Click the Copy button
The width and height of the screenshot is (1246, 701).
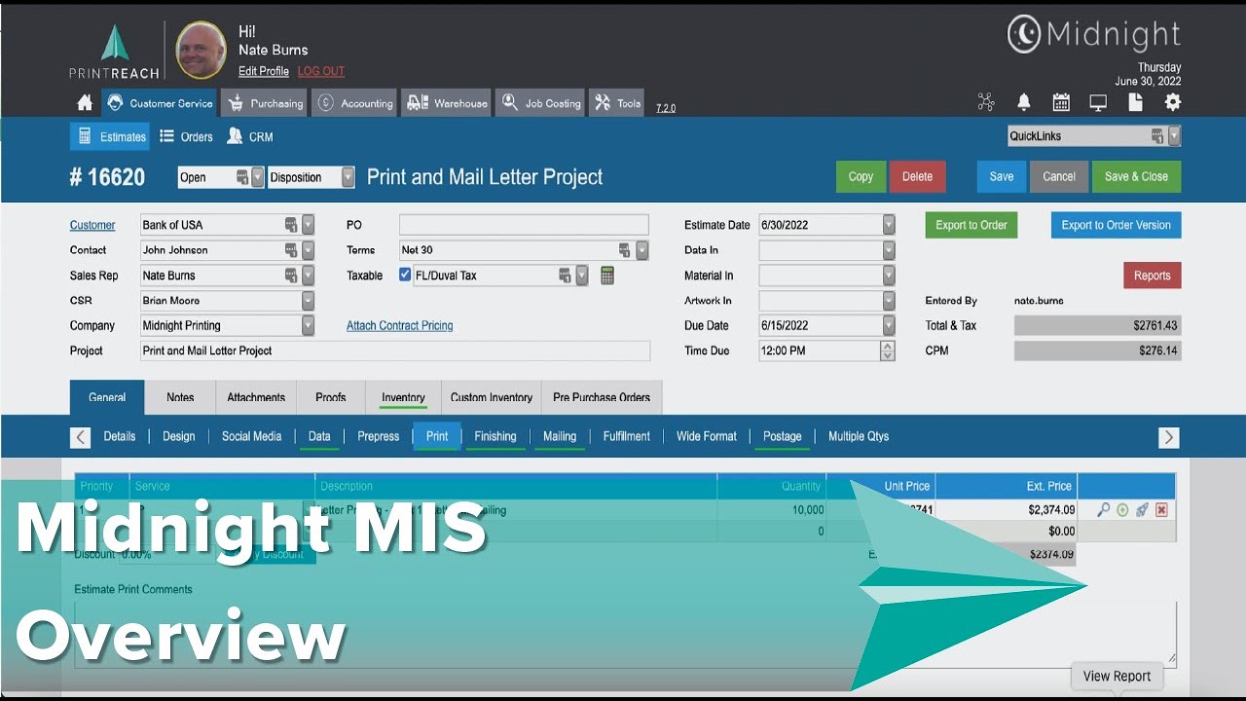tap(861, 176)
